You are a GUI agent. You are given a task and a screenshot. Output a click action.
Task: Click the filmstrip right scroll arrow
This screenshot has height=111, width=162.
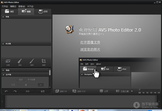coord(159,102)
